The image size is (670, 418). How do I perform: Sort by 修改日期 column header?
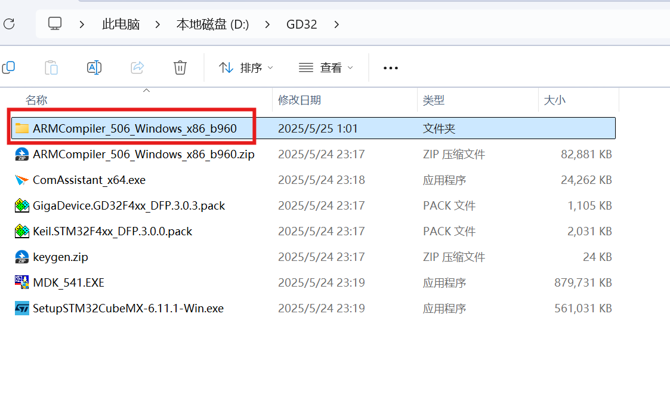[x=299, y=100]
